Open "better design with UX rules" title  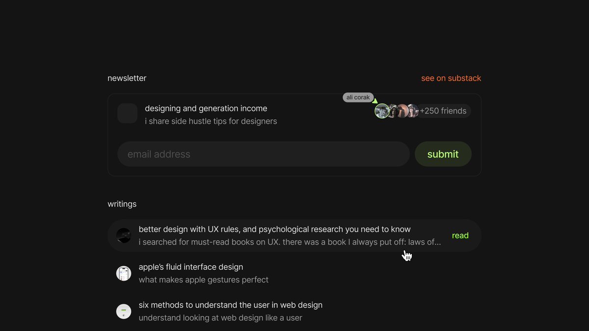(275, 229)
